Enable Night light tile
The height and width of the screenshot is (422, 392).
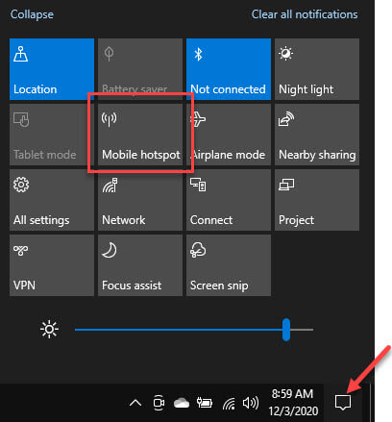pos(317,69)
